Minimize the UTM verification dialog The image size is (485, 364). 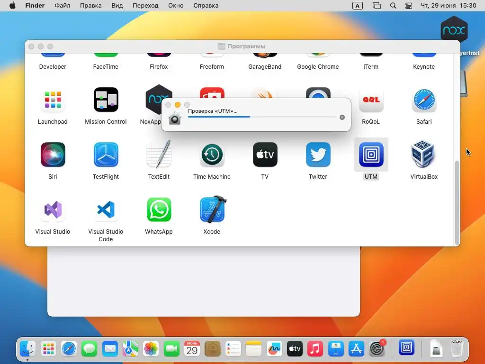click(178, 105)
